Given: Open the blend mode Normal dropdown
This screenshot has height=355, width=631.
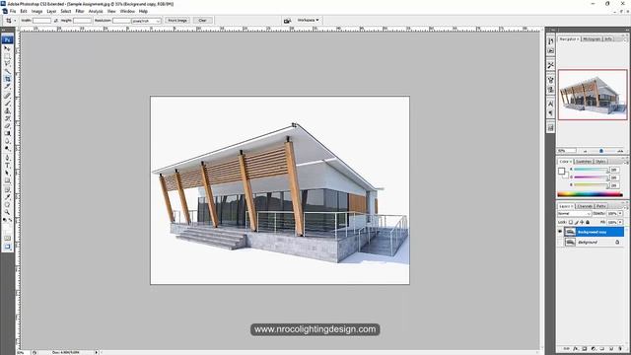Looking at the screenshot, I should point(574,213).
